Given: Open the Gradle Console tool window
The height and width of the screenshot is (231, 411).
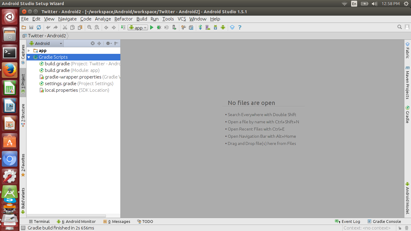Looking at the screenshot, I should (385, 221).
